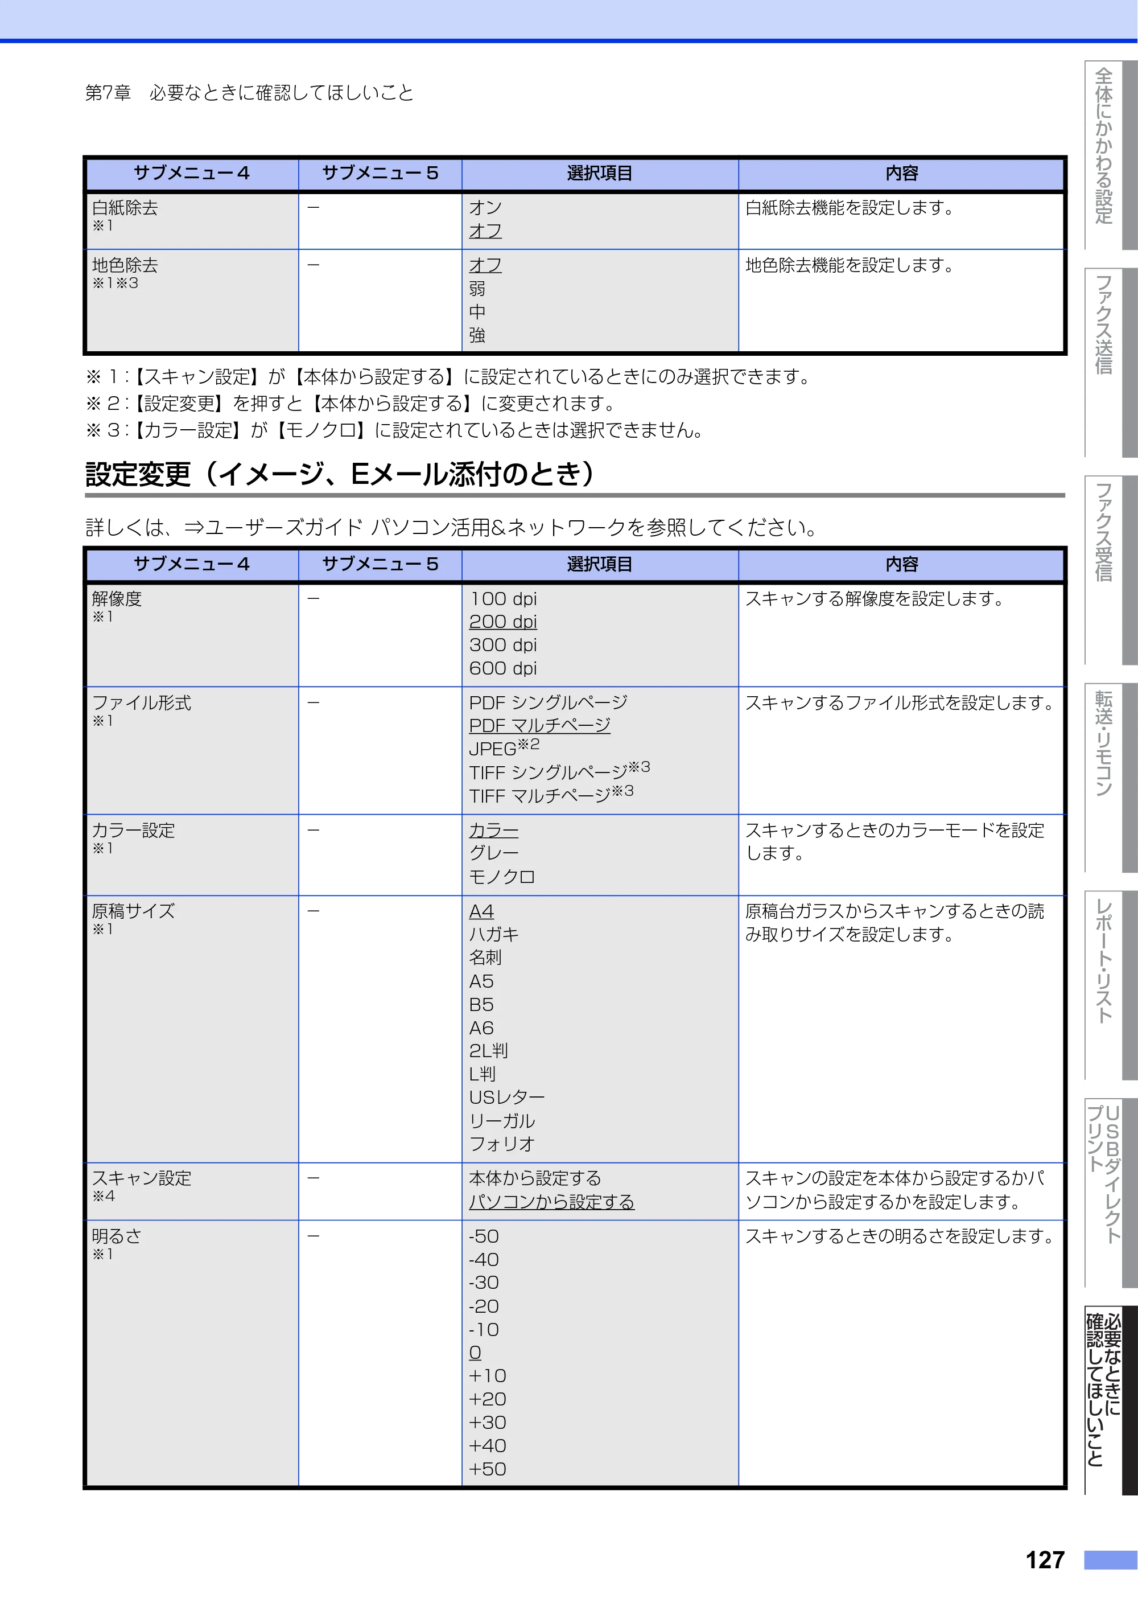The image size is (1138, 1611).
Task: Click the -50 brightness value
Action: point(484,1236)
